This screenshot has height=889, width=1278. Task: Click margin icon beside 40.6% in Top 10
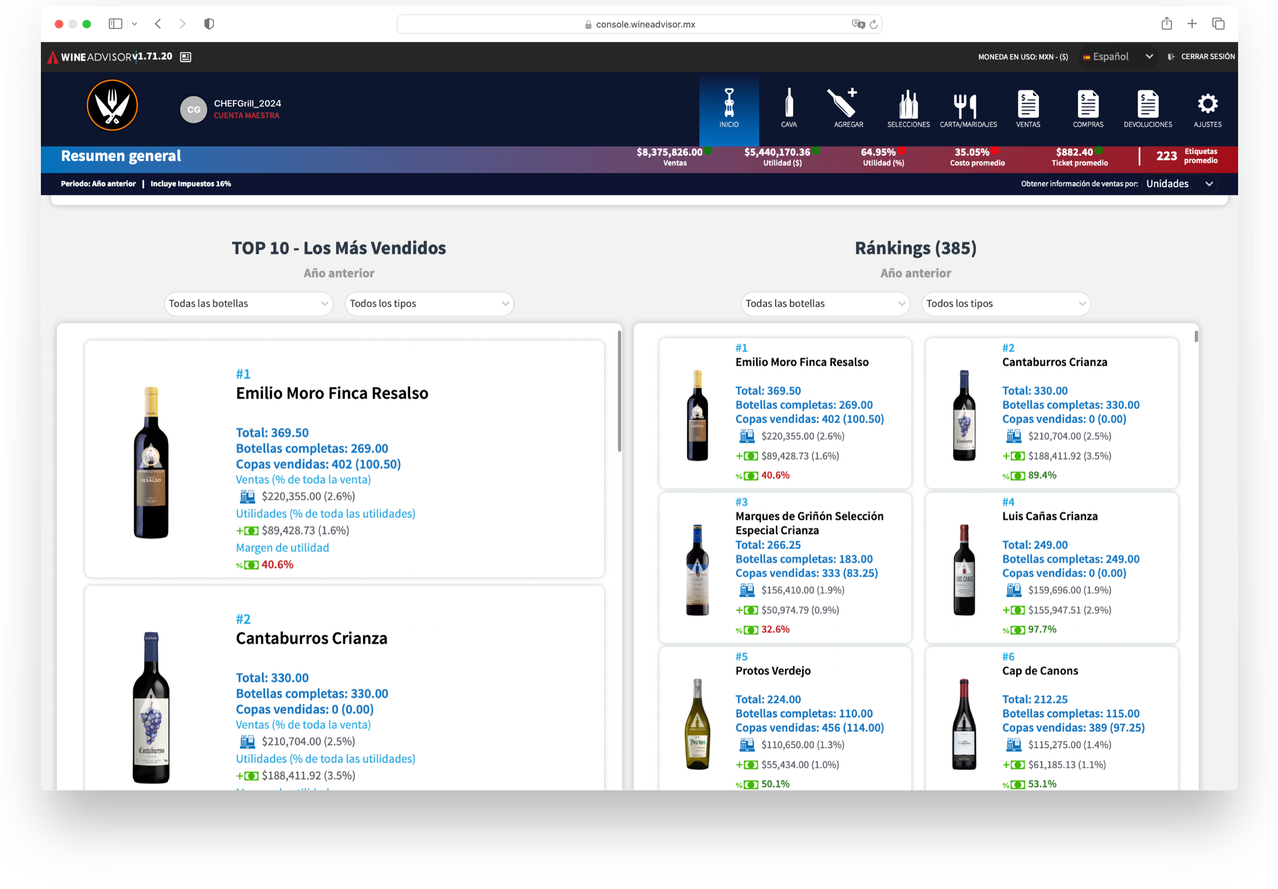coord(247,565)
